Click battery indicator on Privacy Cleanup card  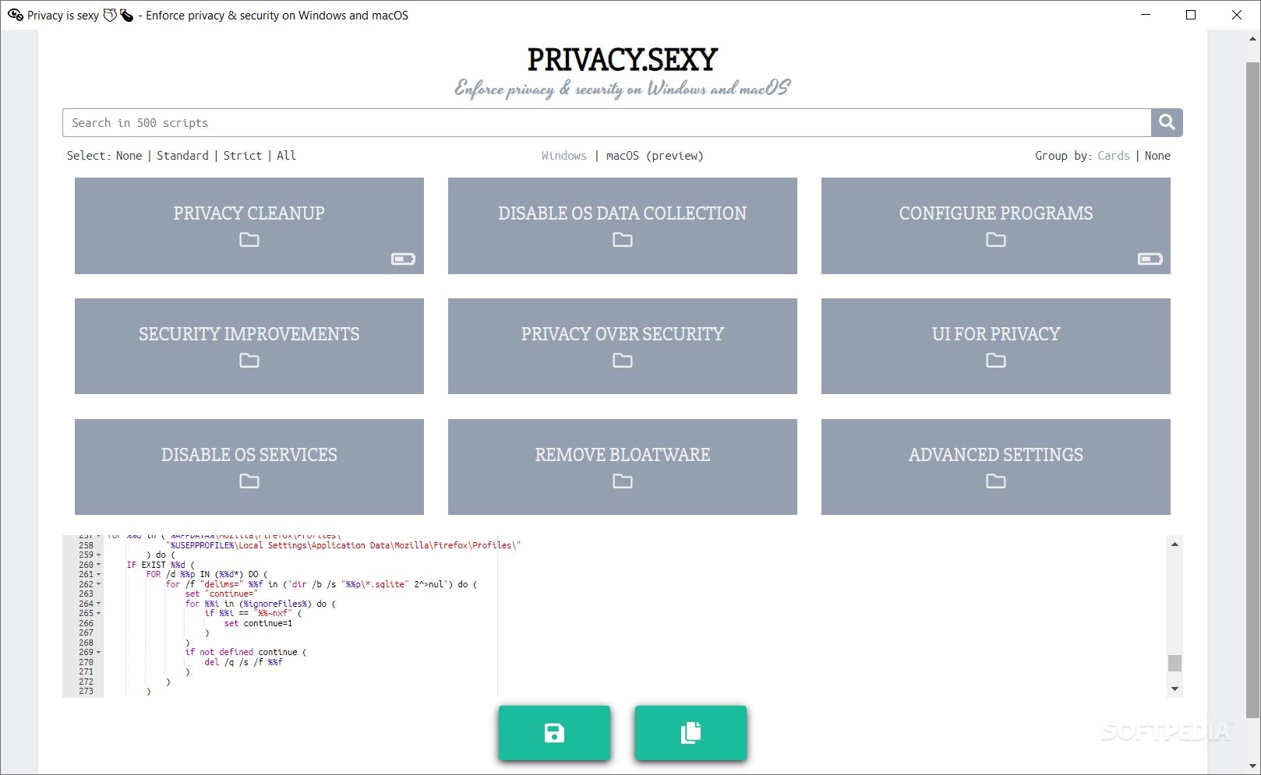pyautogui.click(x=403, y=259)
